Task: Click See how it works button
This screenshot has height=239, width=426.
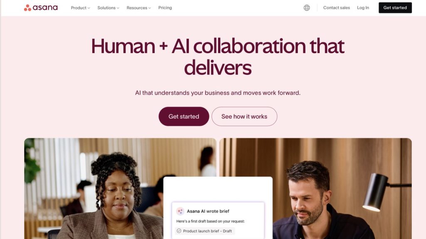Action: [244, 117]
